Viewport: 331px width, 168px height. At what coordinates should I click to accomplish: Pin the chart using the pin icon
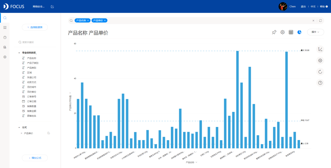click(x=274, y=32)
